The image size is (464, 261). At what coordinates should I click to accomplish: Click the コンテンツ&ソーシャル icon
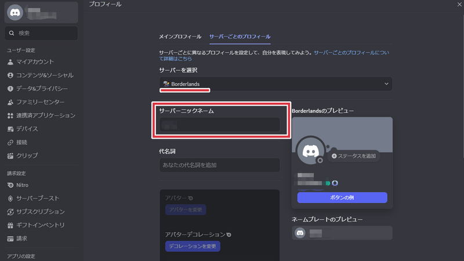click(x=10, y=75)
